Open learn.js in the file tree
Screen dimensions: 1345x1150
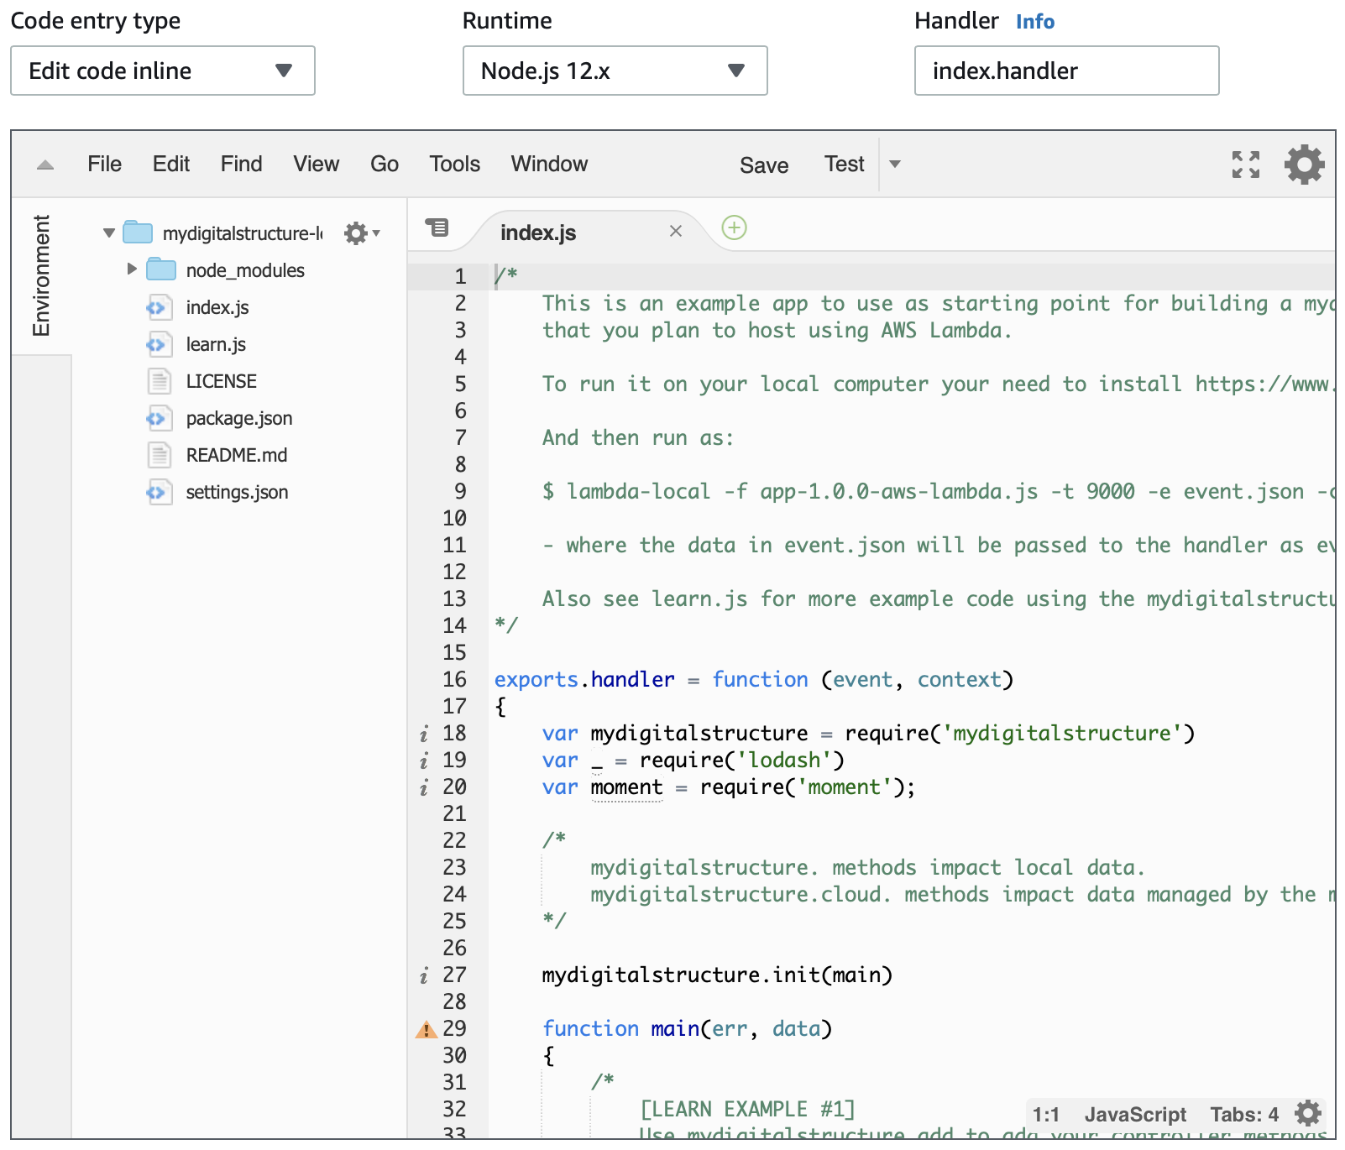point(216,344)
